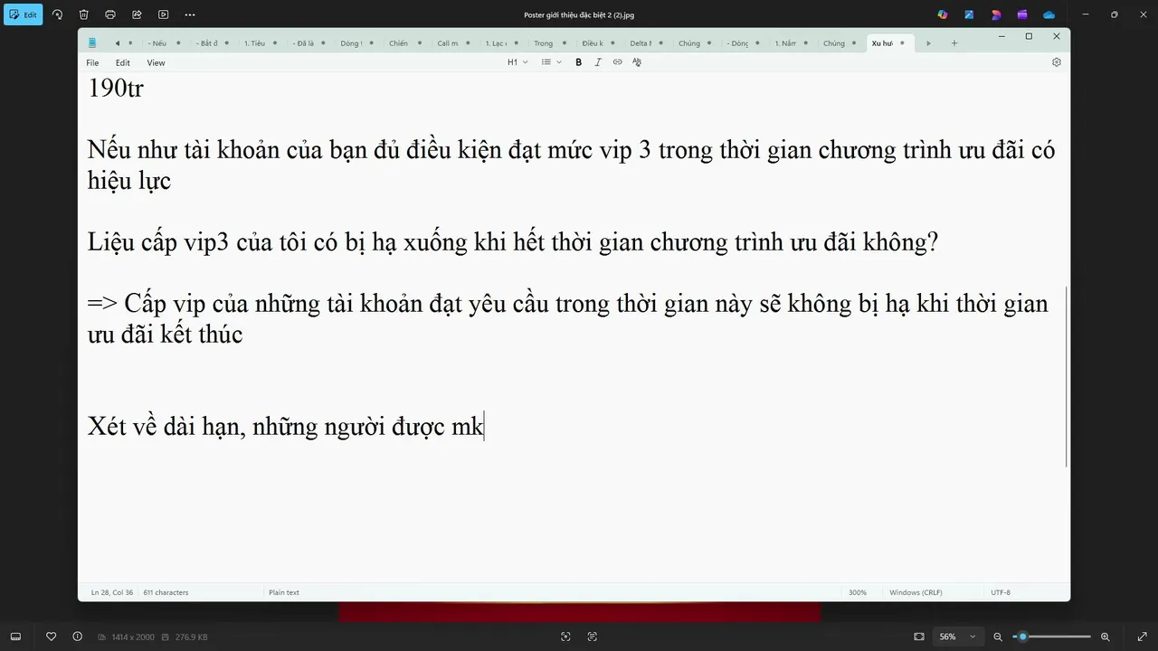Viewport: 1158px width, 651px height.
Task: Open the list style dropdown
Action: click(x=551, y=62)
